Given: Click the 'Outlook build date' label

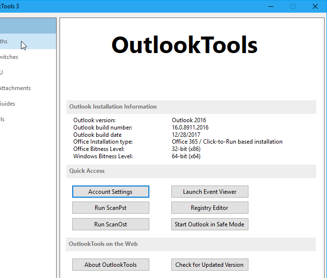Looking at the screenshot, I should click(98, 135).
